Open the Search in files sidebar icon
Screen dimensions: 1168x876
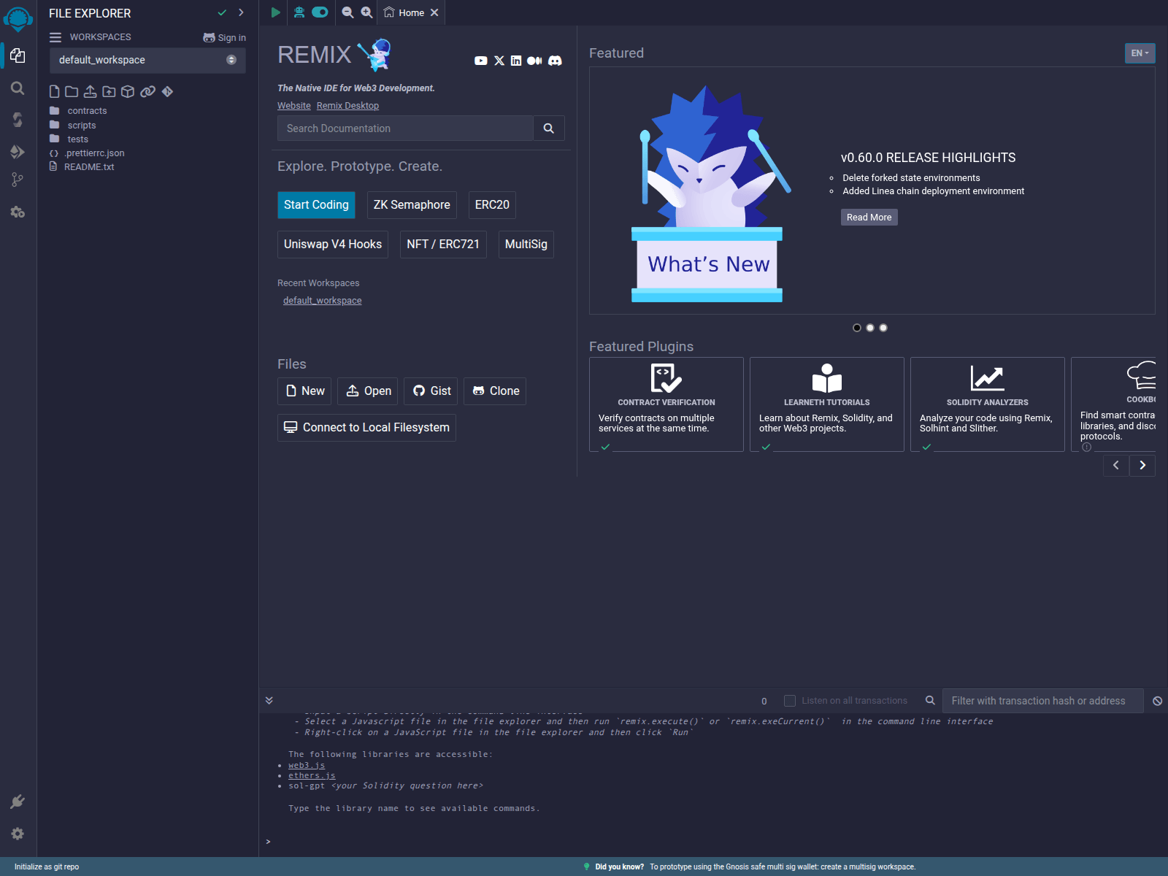(18, 88)
